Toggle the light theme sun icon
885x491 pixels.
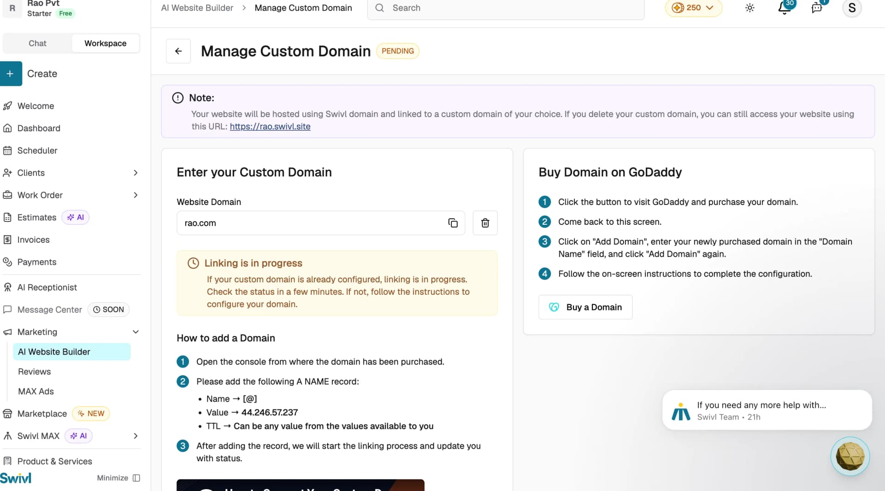click(x=750, y=8)
